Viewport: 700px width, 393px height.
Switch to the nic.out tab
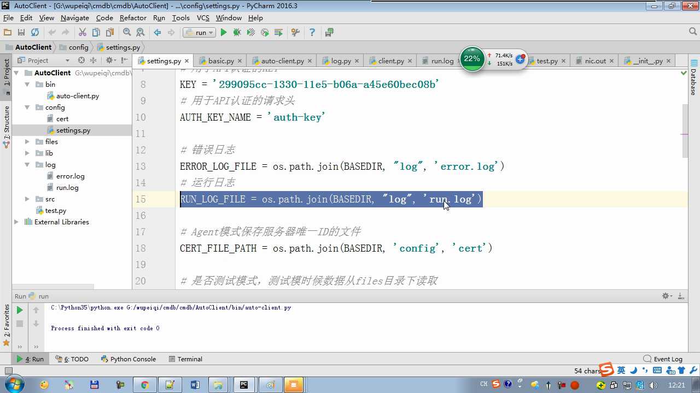[595, 61]
